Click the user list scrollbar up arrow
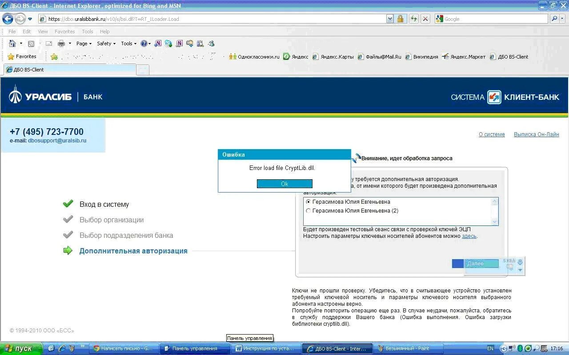 (x=494, y=201)
